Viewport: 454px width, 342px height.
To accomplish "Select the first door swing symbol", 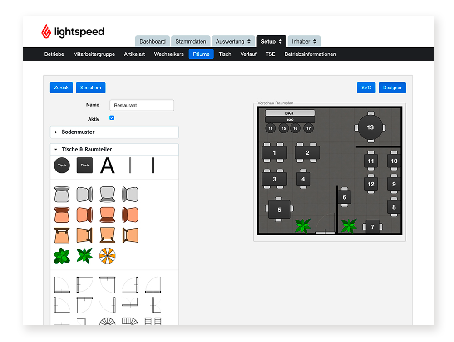I will coord(62,285).
